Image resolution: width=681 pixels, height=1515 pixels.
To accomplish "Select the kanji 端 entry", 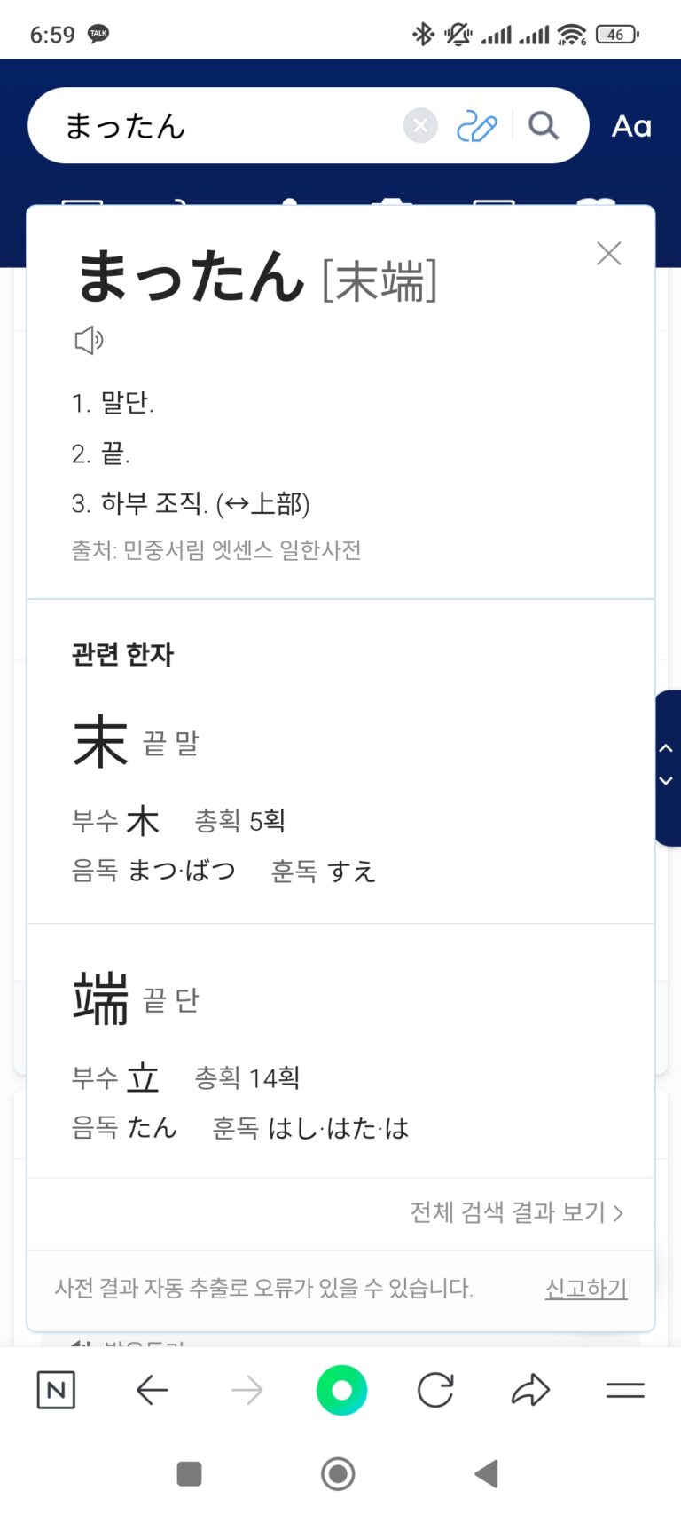I will [x=101, y=999].
